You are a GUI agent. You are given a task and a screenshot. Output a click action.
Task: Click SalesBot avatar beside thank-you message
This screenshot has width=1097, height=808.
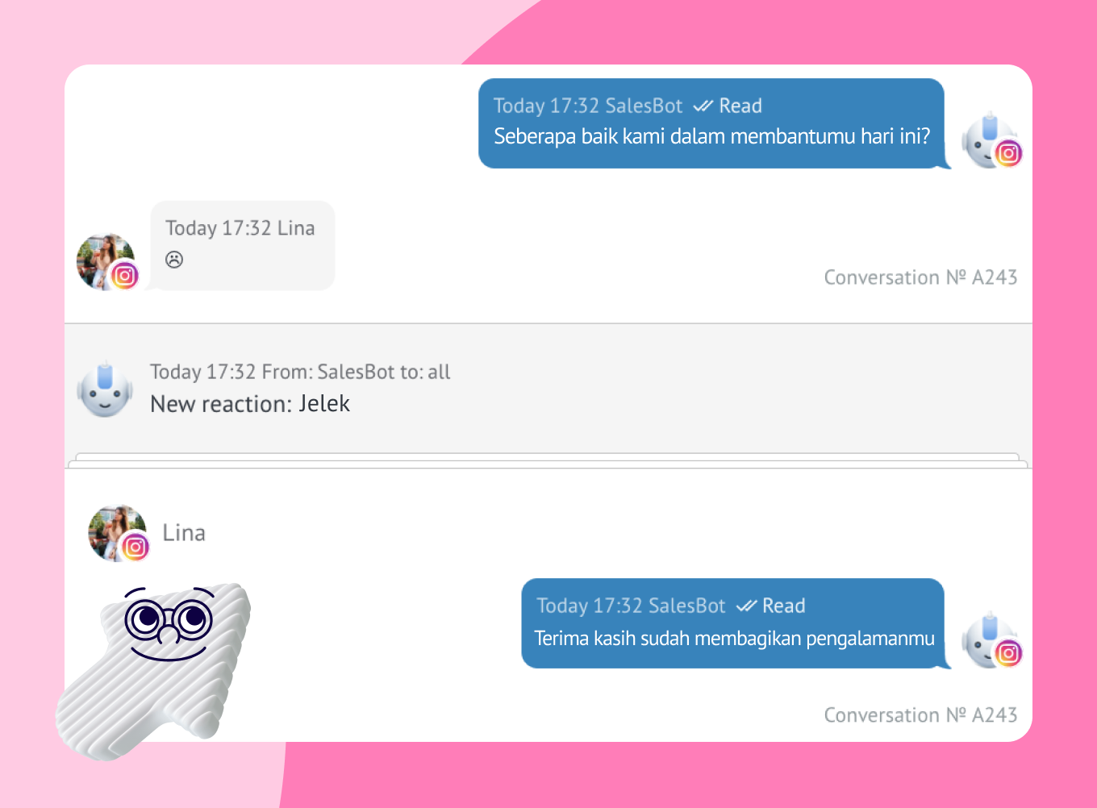[x=990, y=641]
